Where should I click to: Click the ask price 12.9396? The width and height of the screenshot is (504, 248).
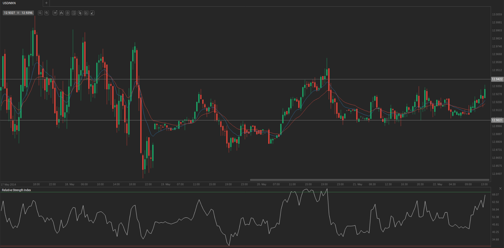coord(27,13)
